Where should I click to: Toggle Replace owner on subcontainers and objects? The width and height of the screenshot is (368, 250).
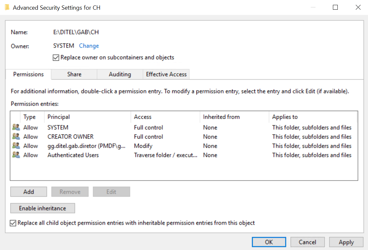click(56, 58)
